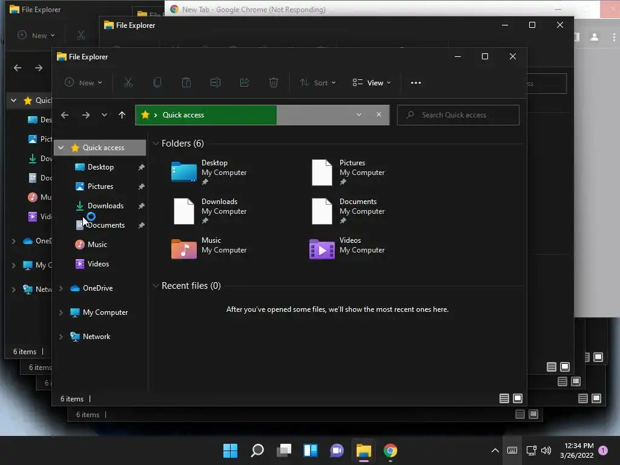Click into the Search Quick access field
The image size is (620, 465).
point(458,115)
